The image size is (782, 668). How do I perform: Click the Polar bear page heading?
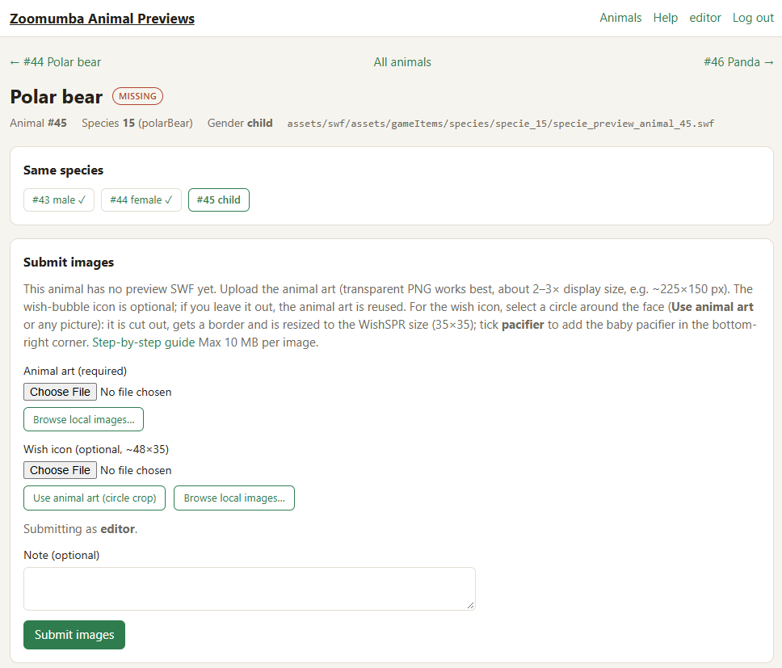tap(57, 97)
